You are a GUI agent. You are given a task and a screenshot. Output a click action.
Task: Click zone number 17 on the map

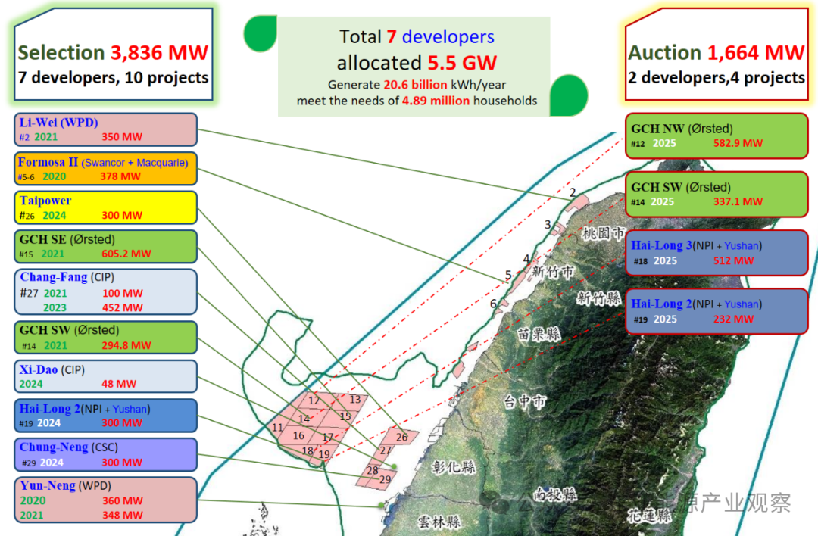pyautogui.click(x=328, y=437)
